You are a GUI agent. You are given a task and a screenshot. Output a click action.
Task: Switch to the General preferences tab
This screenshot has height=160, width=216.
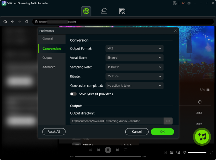pyautogui.click(x=48, y=39)
